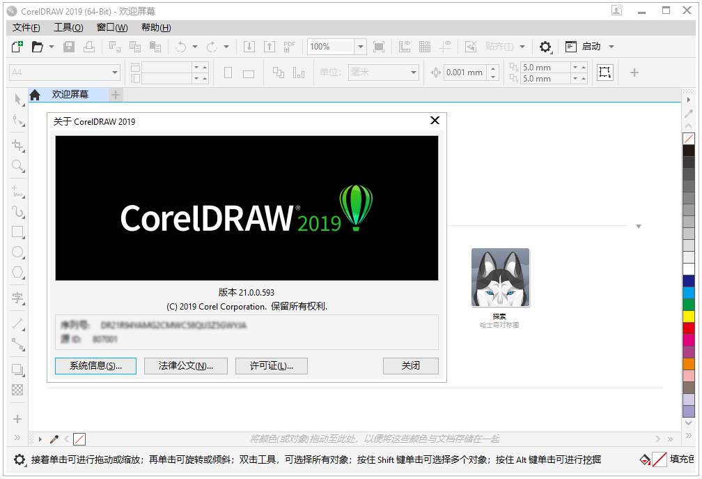
Task: Select the Transparency checkerboard tool
Action: point(17,390)
